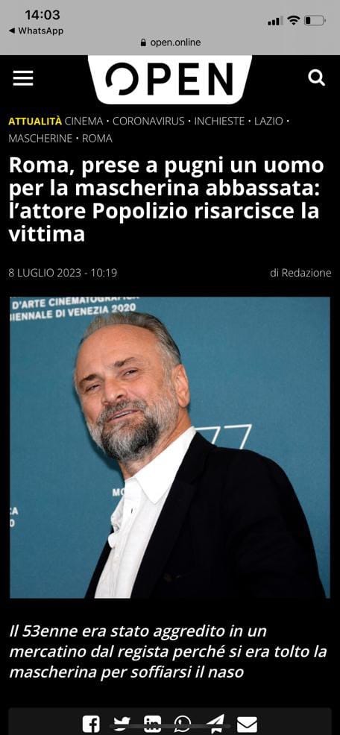
Task: Go to the OPEN logo homepage
Action: pyautogui.click(x=169, y=79)
